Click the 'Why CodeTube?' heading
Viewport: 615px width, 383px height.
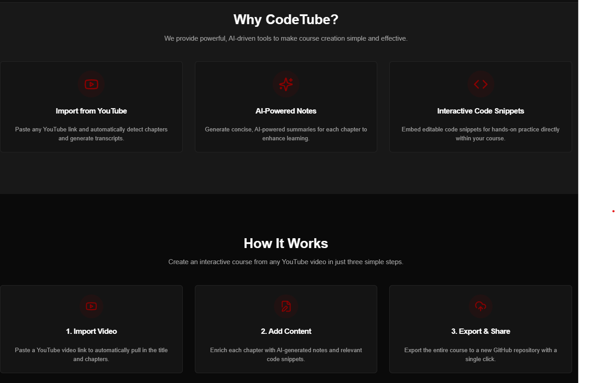coord(286,20)
